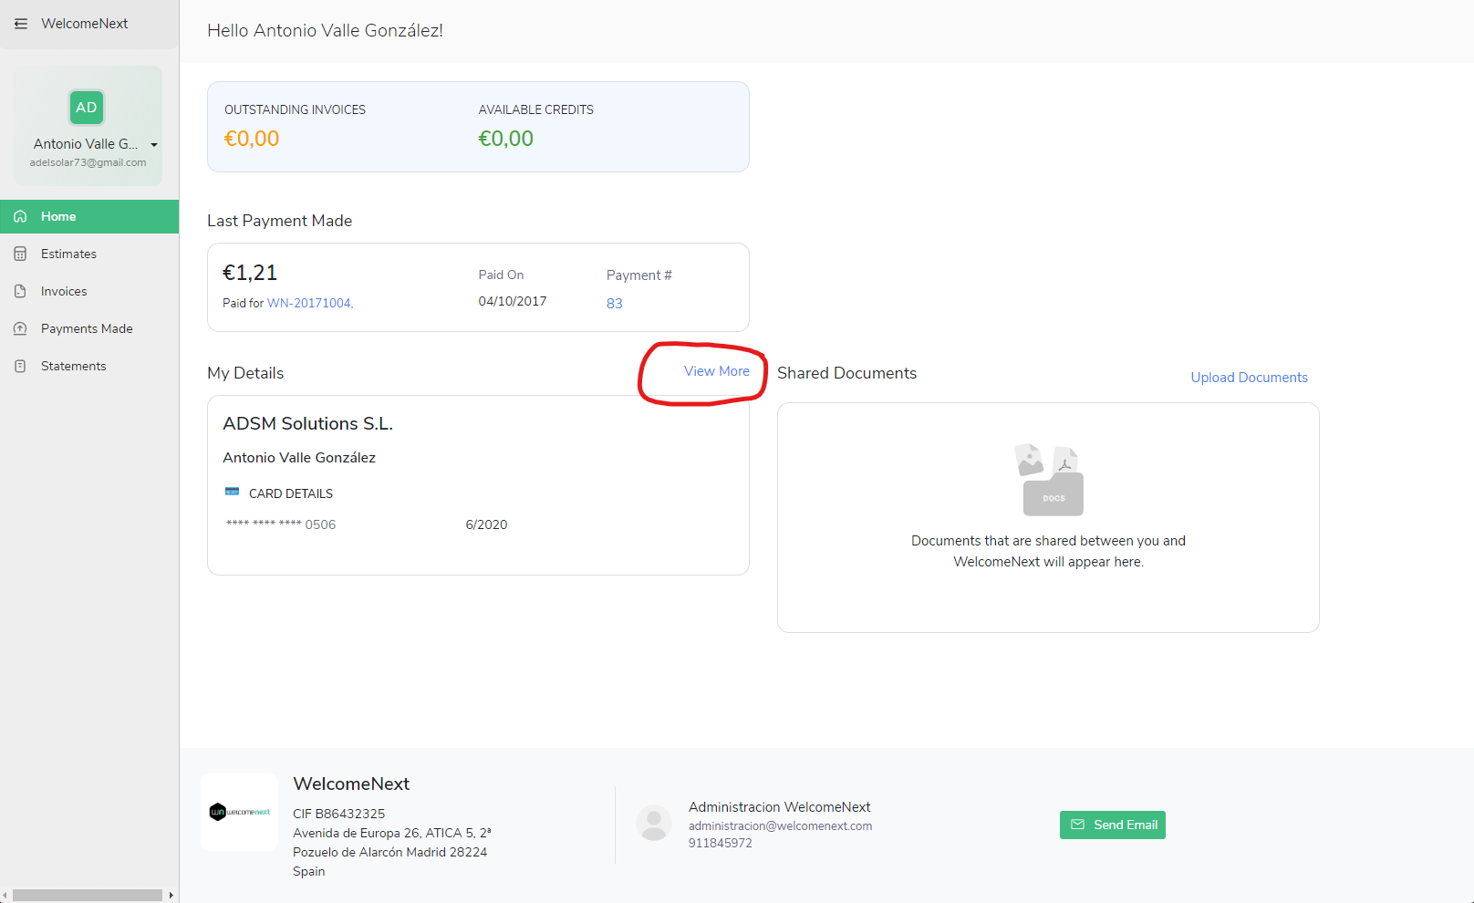
Task: Click the scrollbar right arrow in sidebar
Action: (171, 896)
